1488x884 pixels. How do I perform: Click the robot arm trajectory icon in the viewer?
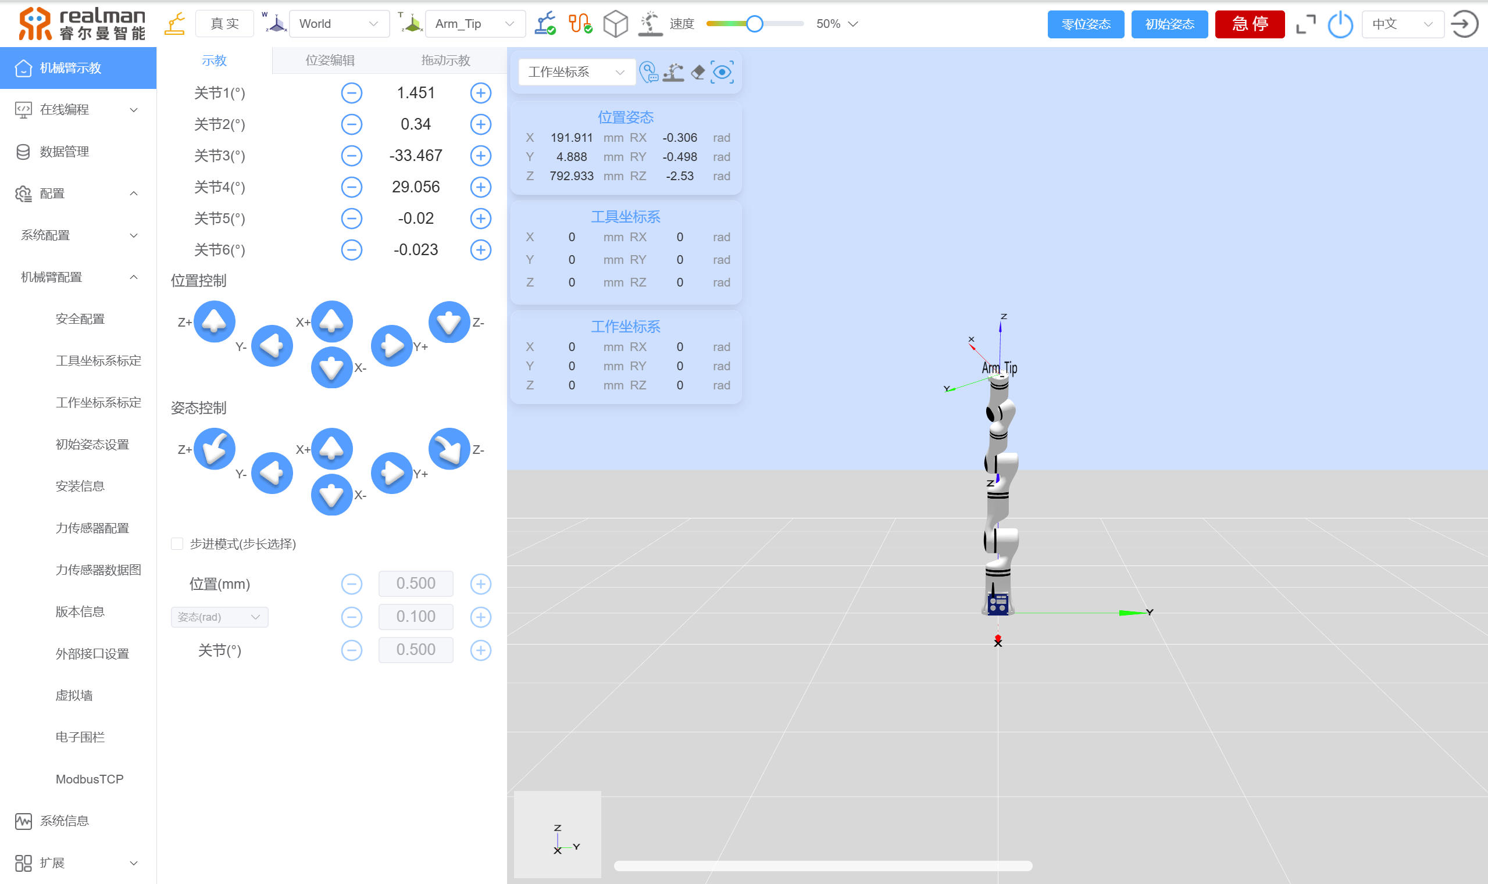pos(673,72)
